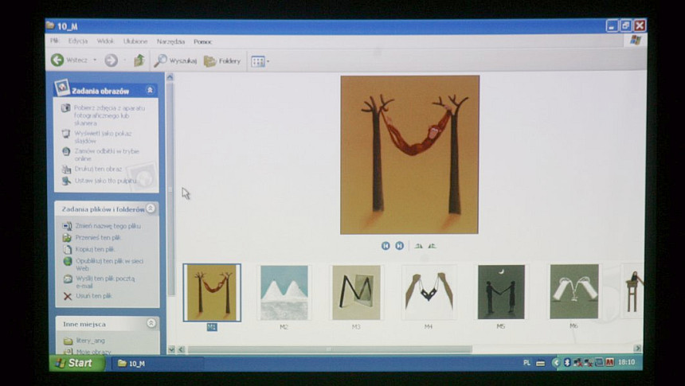Open the Windows Start menu

[77, 363]
